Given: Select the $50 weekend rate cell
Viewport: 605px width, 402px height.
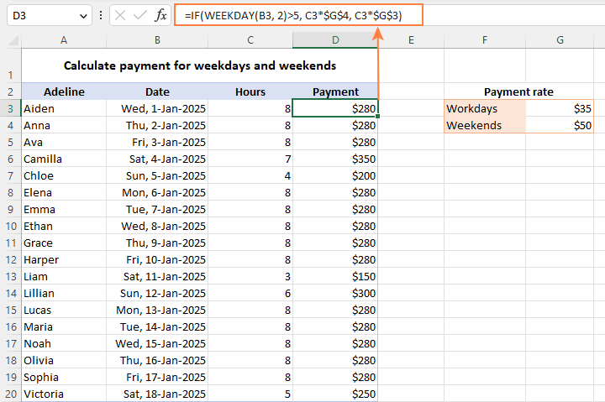Looking at the screenshot, I should 560,125.
